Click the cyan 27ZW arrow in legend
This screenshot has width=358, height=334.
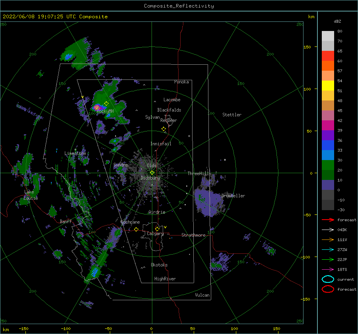click(x=328, y=250)
